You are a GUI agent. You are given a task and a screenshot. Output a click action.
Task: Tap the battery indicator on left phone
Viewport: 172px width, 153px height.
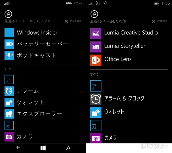pyautogui.click(x=69, y=3)
